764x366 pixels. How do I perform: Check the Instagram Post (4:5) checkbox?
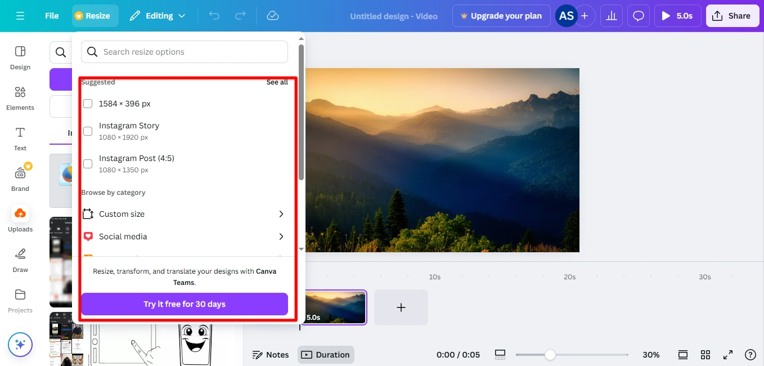88,164
